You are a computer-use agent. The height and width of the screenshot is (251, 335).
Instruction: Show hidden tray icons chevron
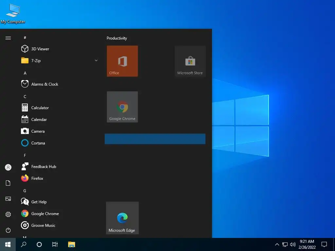click(277, 244)
